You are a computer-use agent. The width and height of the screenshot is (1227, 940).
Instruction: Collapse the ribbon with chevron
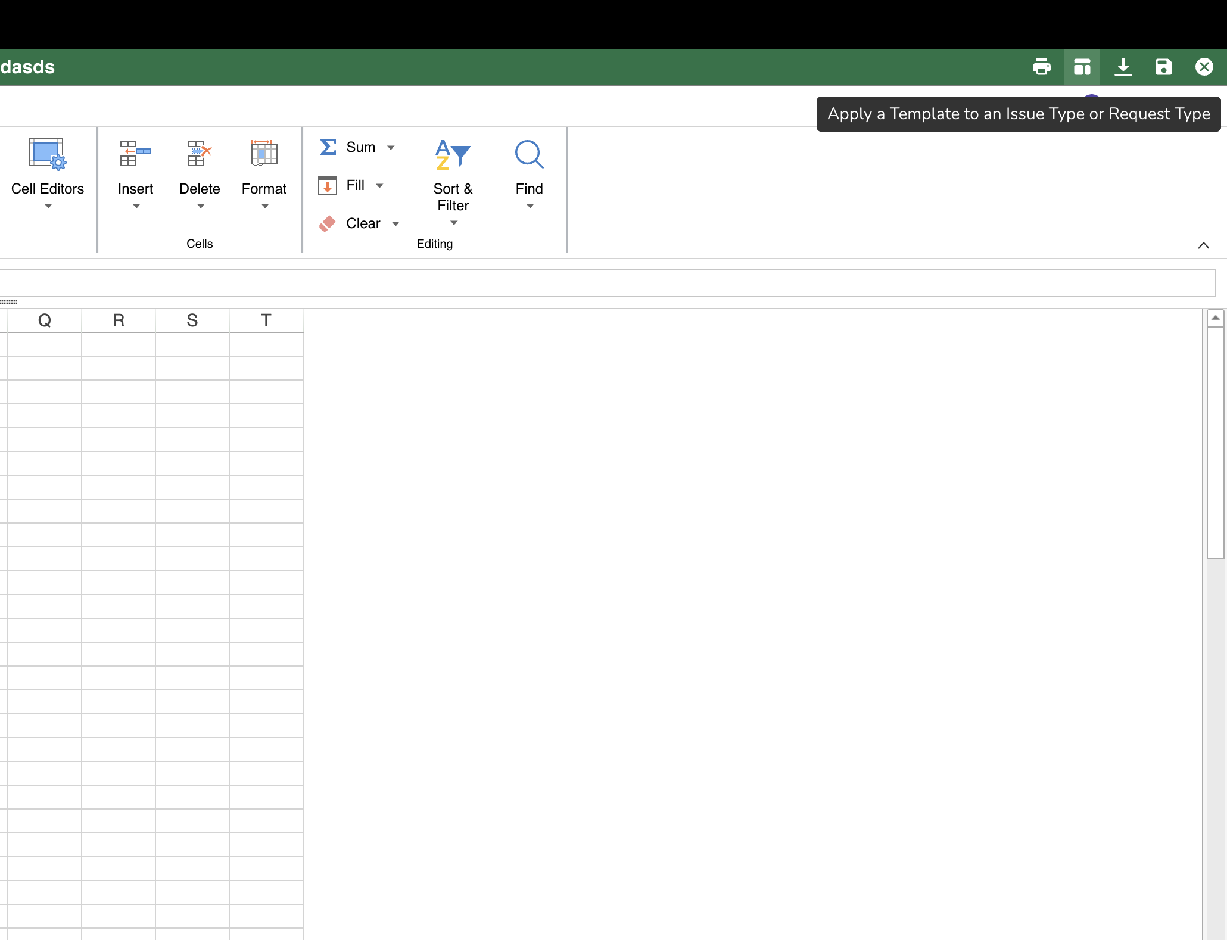pyautogui.click(x=1203, y=245)
